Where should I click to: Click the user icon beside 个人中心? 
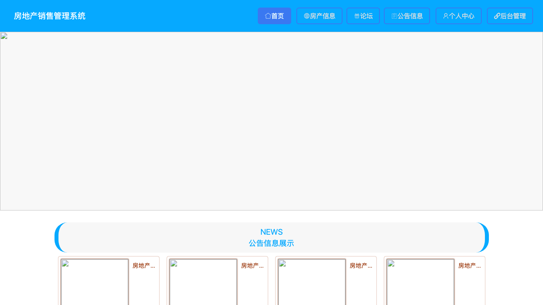(446, 16)
